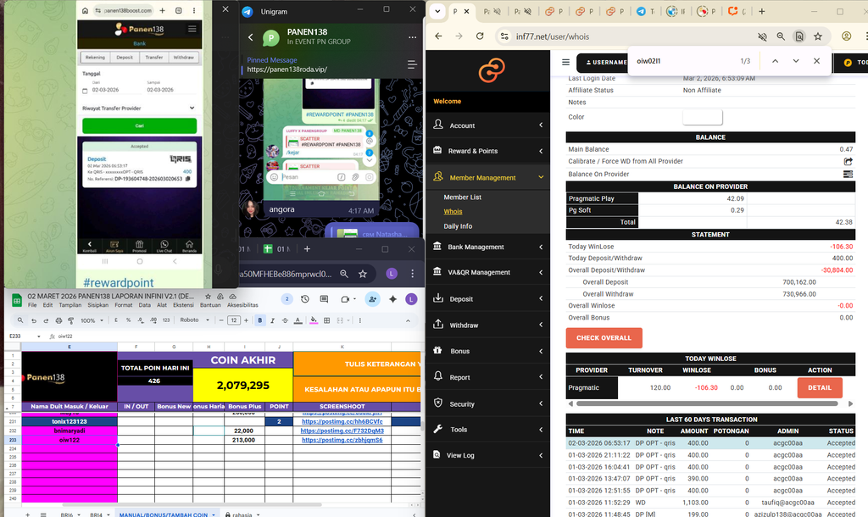Click Balance On Provider list icon
This screenshot has height=517, width=868.
pos(848,174)
